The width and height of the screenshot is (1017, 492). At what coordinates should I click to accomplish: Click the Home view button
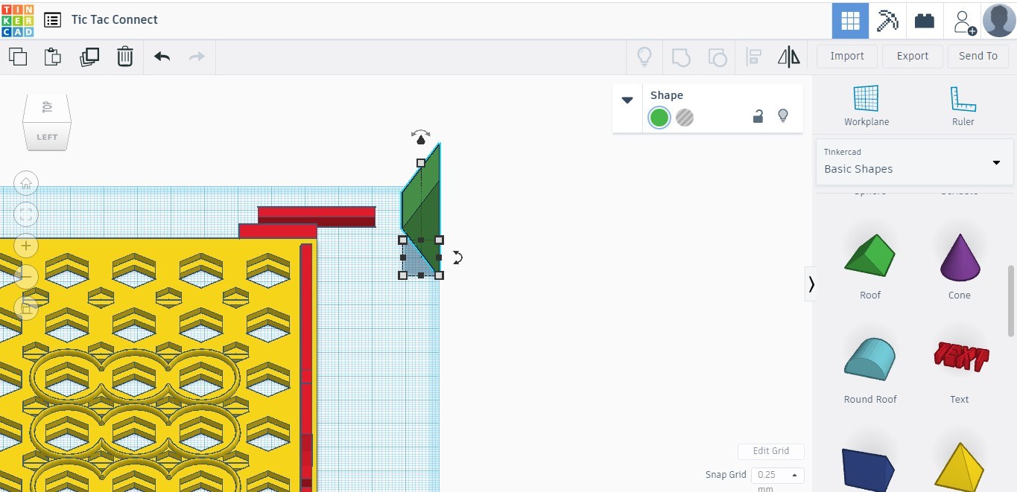[x=26, y=183]
